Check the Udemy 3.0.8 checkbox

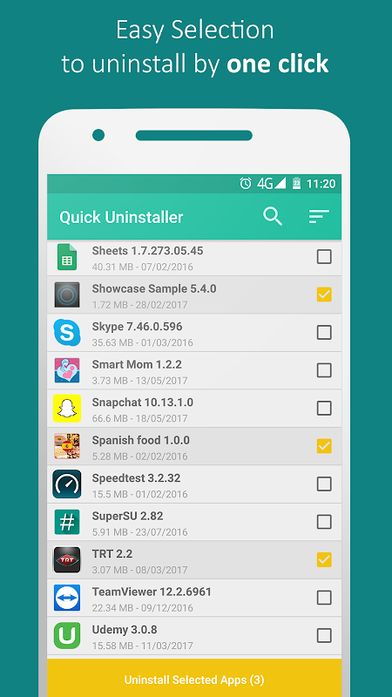coord(324,635)
